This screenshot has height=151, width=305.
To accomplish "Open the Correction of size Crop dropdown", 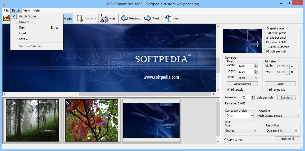I will pyautogui.click(x=240, y=115).
